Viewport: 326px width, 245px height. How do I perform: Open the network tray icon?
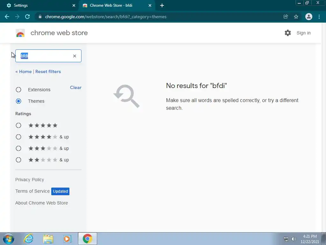point(286,239)
